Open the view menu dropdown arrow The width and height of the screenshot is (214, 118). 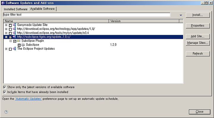pyautogui.click(x=181, y=15)
